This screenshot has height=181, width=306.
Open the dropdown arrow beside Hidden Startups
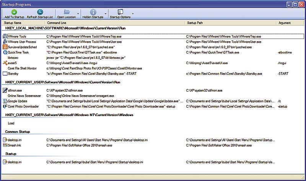pyautogui.click(x=106, y=14)
